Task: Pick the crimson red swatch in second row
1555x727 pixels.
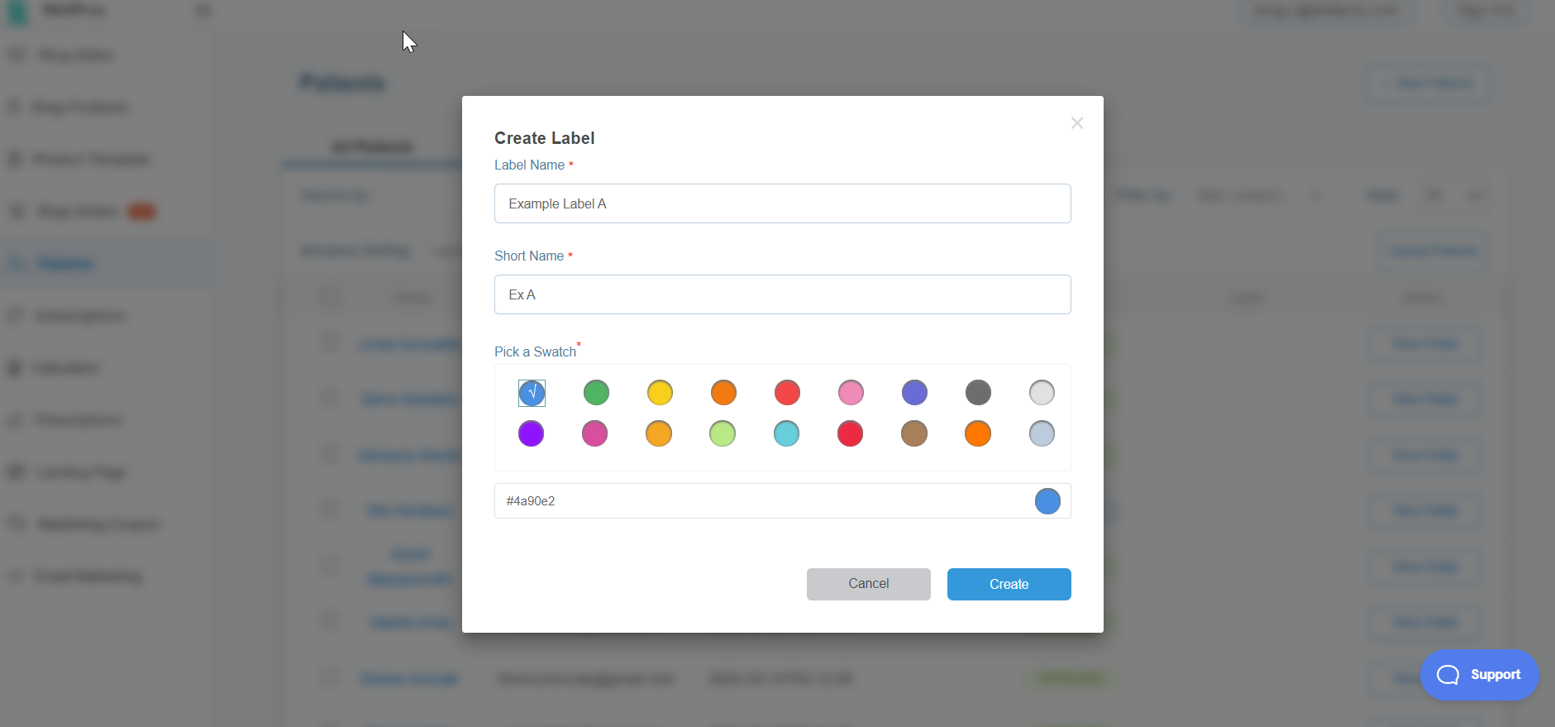Action: pos(850,433)
